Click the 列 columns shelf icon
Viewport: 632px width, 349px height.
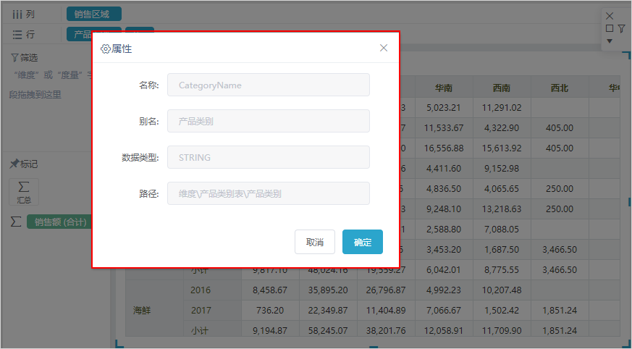pos(17,14)
